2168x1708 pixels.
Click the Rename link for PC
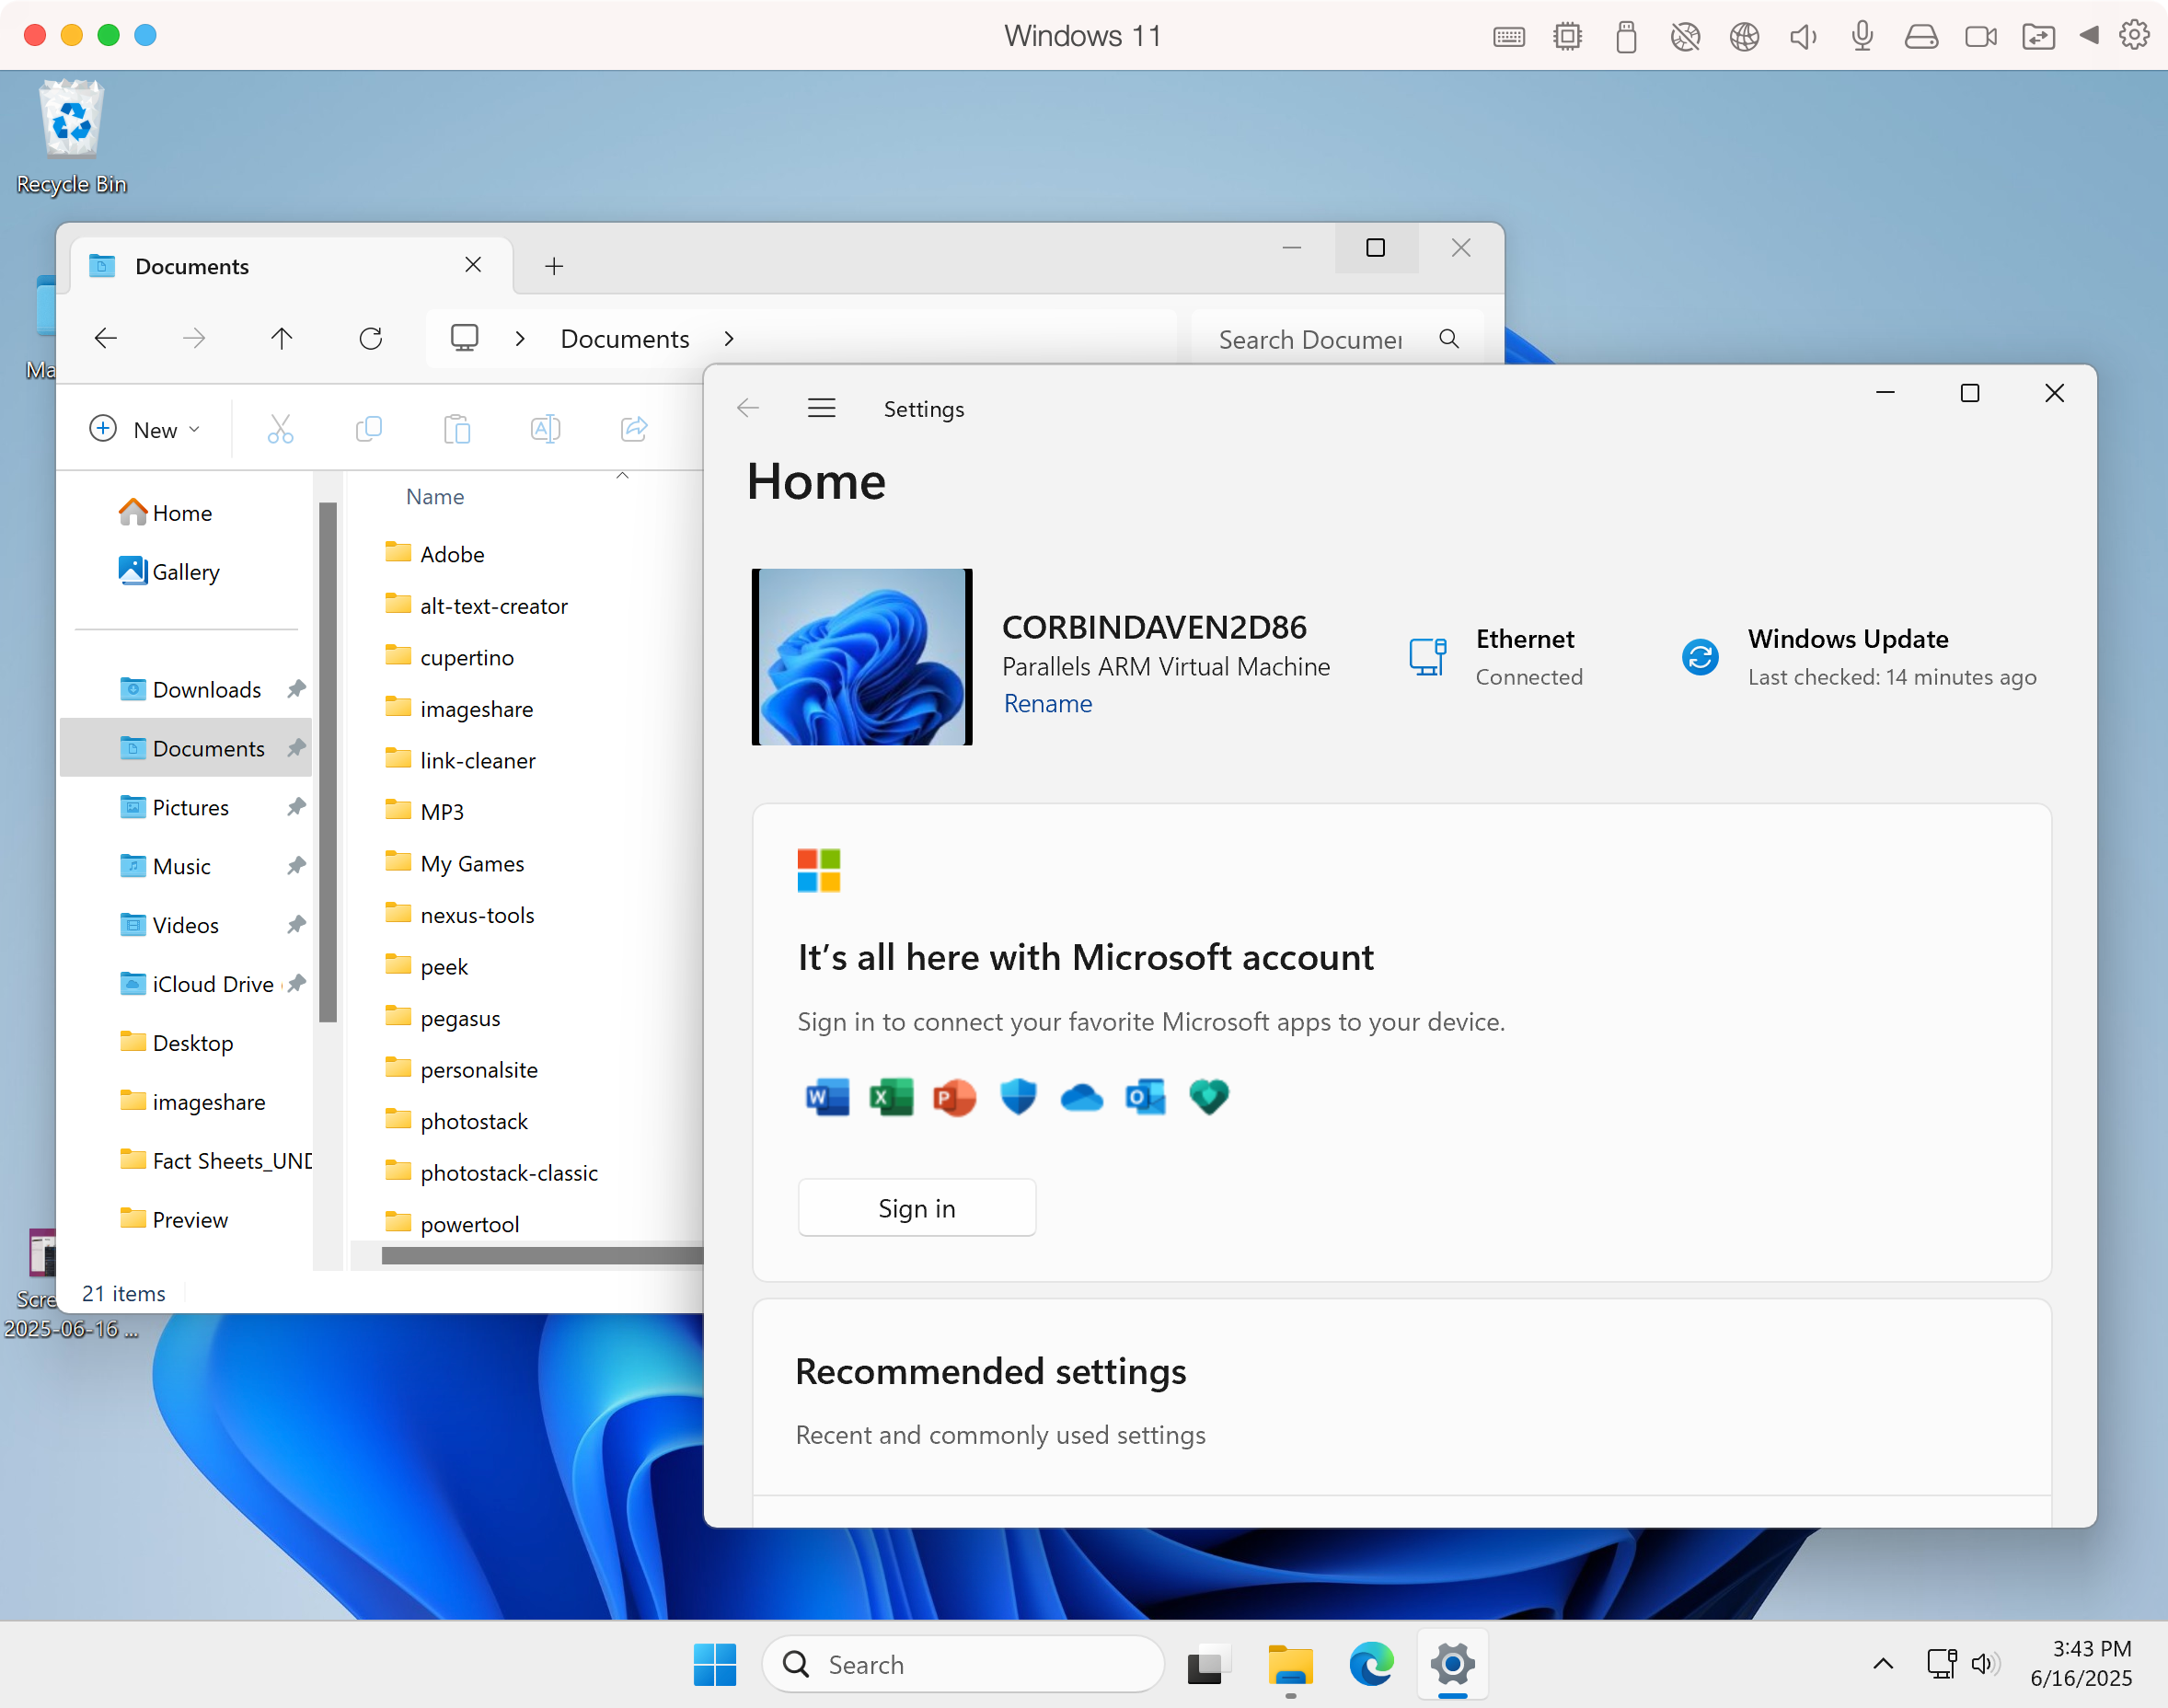[1047, 704]
